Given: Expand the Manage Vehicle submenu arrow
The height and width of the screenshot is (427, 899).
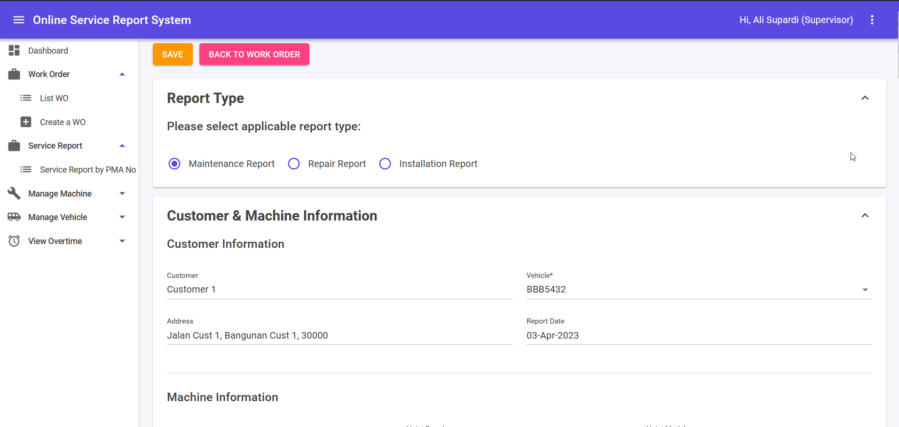Looking at the screenshot, I should (122, 217).
